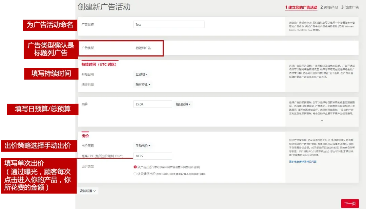
Task: Click the 最高 CPC field showing €0.25
Action: [152, 156]
